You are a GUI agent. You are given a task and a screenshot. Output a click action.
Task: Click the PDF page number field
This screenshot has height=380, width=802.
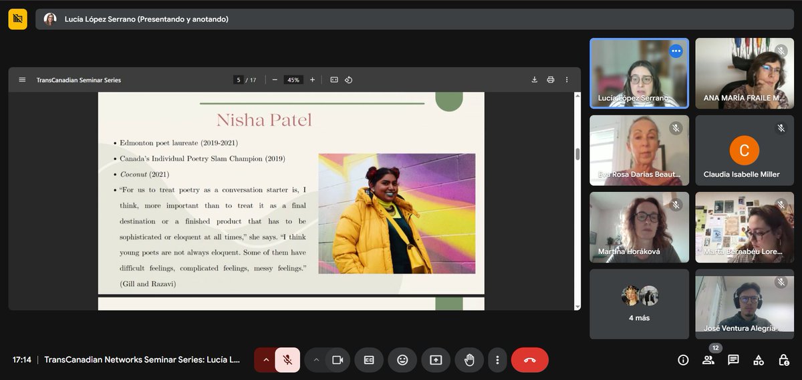point(239,80)
